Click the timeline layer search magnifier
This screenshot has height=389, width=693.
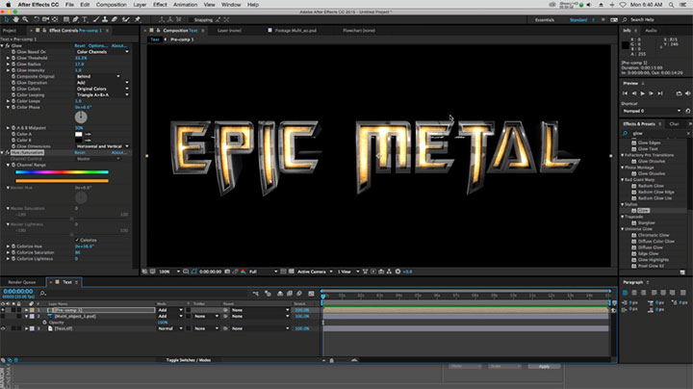[43, 294]
